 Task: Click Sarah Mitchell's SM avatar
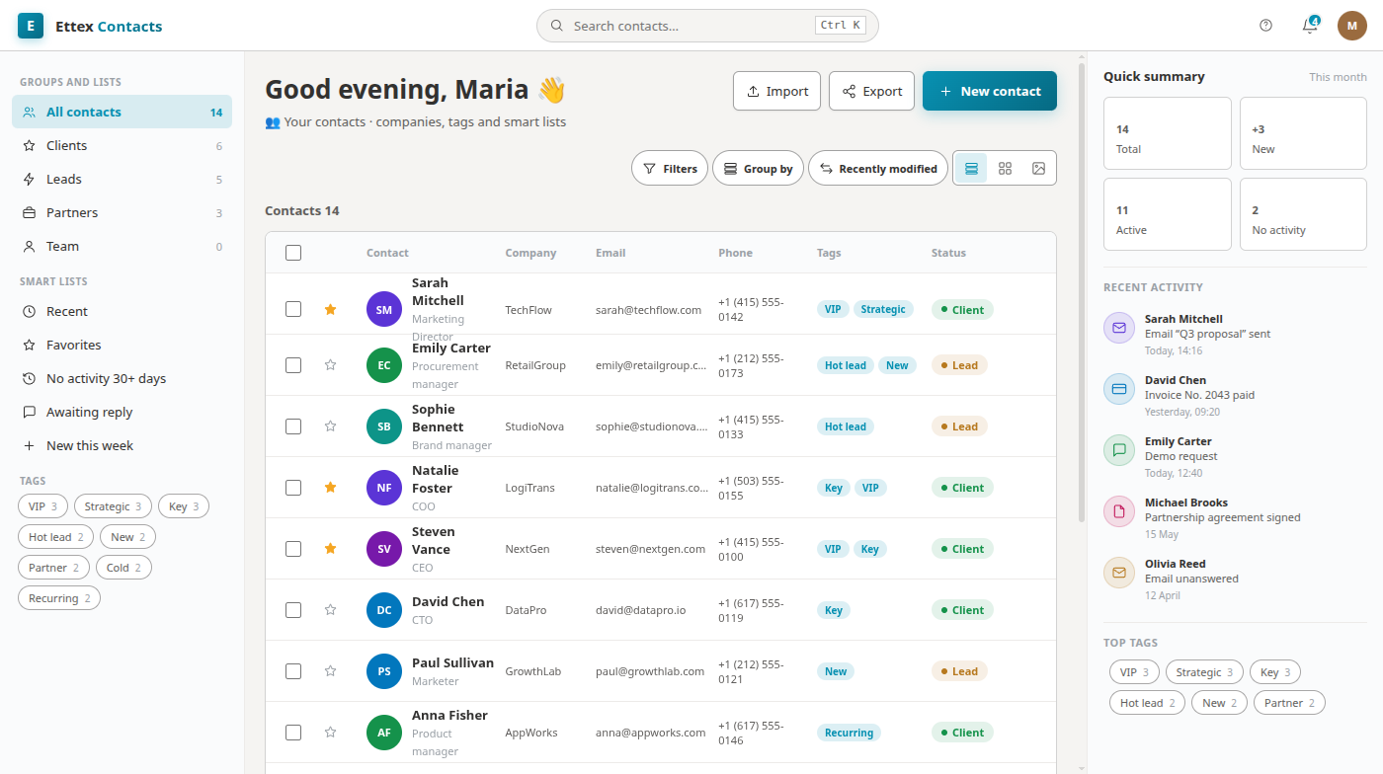(384, 310)
